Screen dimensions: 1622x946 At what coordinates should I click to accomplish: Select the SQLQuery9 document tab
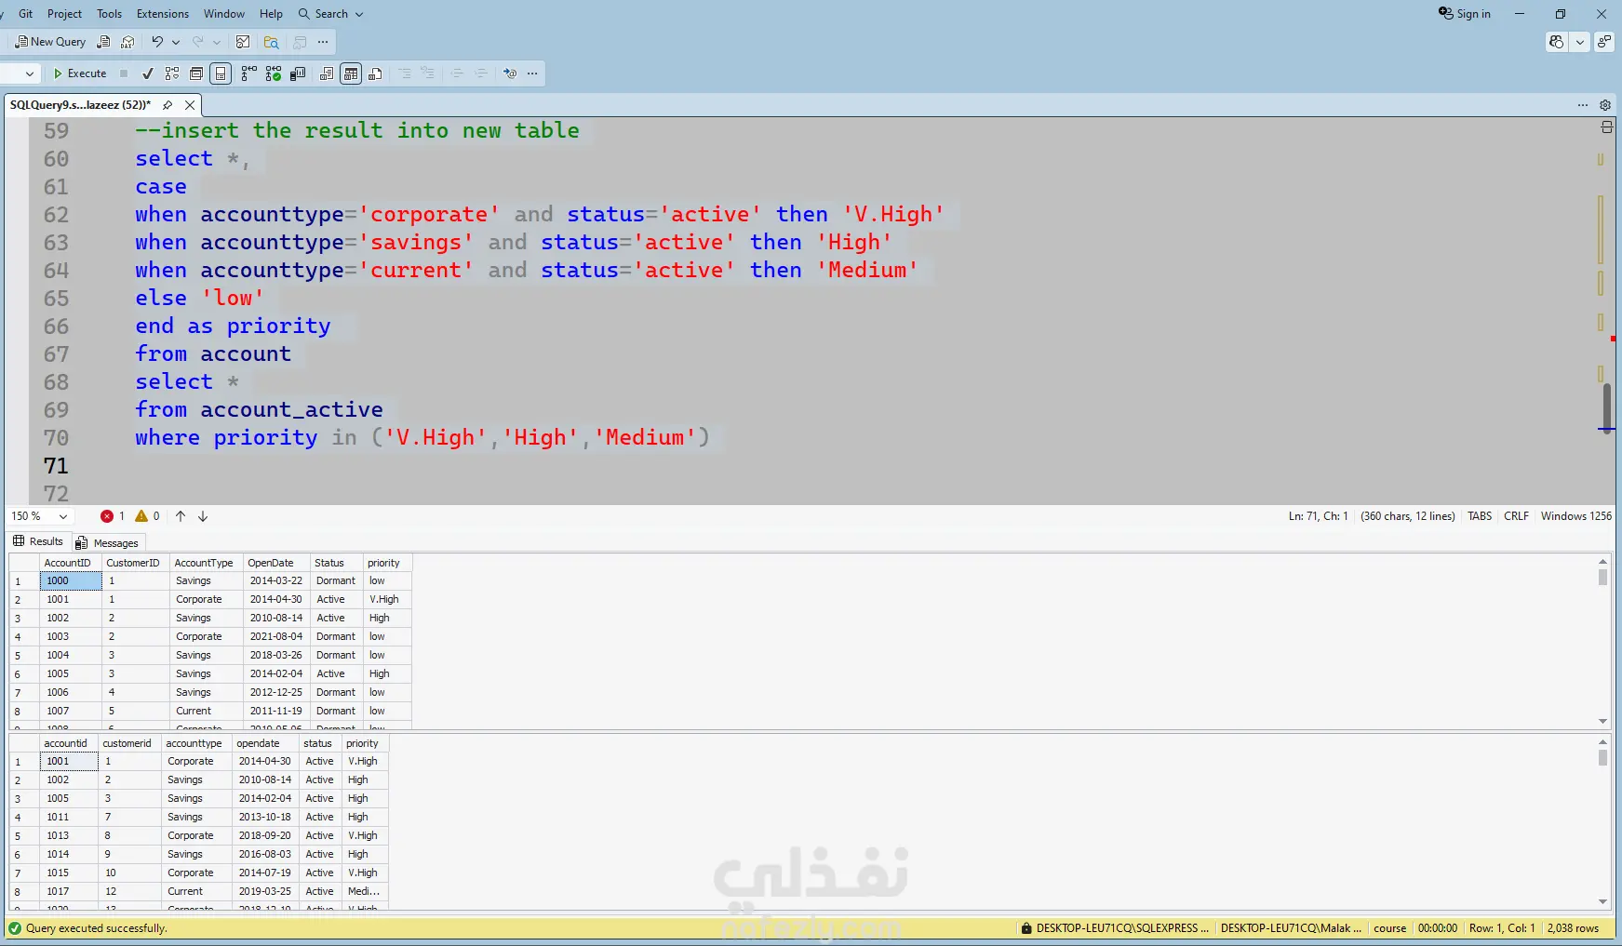(80, 105)
